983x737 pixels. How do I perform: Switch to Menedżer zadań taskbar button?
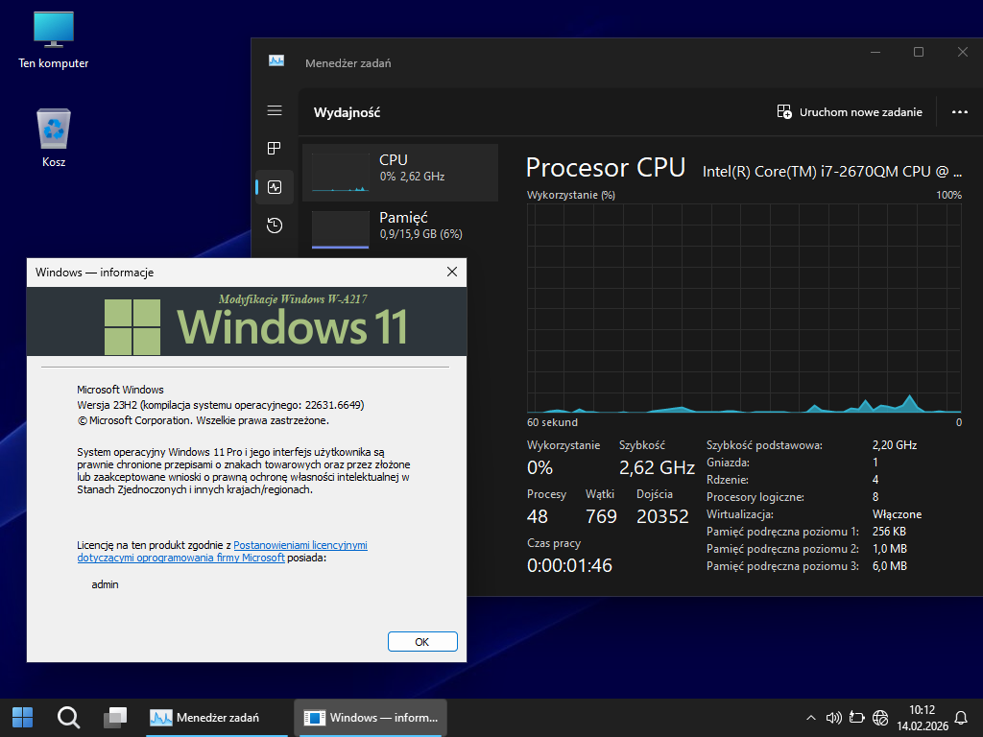click(217, 717)
